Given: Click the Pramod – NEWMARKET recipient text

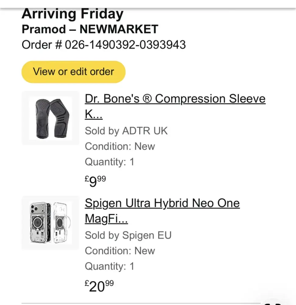Looking at the screenshot, I should [x=90, y=30].
